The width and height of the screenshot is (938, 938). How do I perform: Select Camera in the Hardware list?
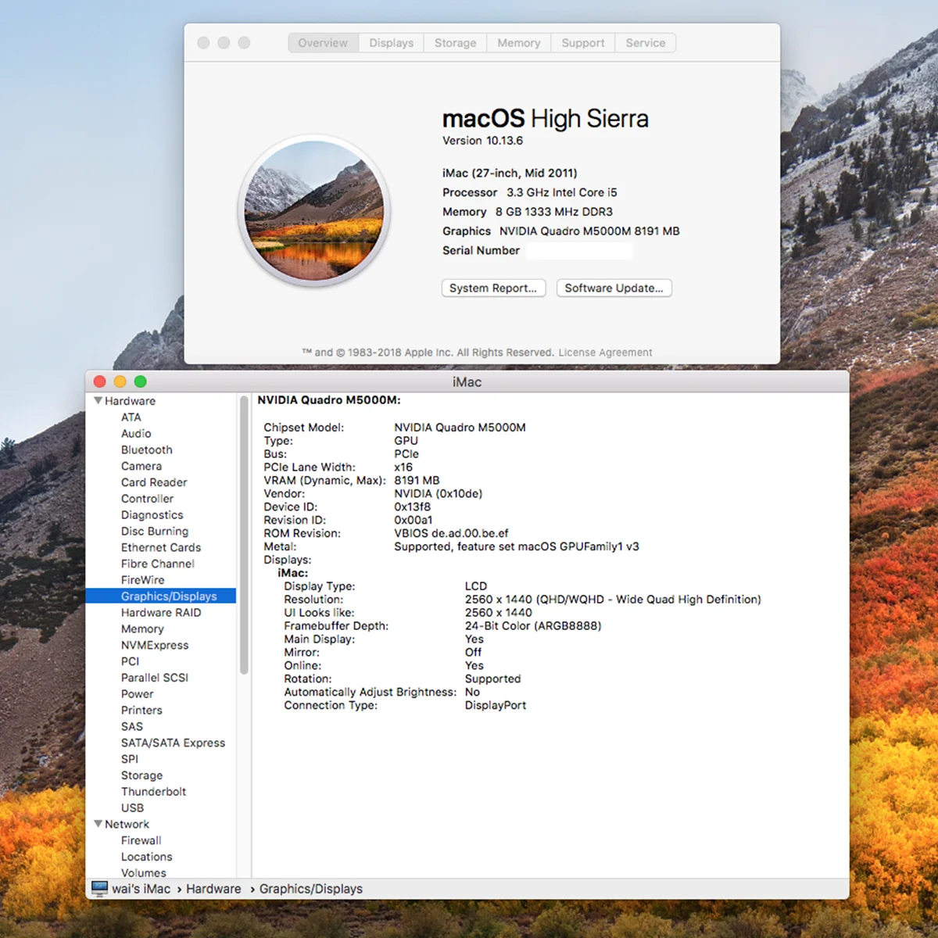141,466
